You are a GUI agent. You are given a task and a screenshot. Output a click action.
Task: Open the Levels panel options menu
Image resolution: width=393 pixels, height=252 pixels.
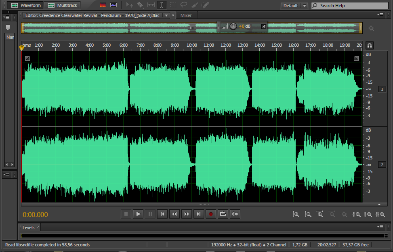[380, 227]
